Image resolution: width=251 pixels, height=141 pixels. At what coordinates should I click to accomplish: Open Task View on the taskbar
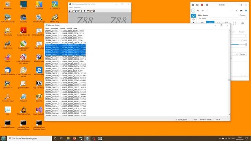pyautogui.click(x=62, y=138)
